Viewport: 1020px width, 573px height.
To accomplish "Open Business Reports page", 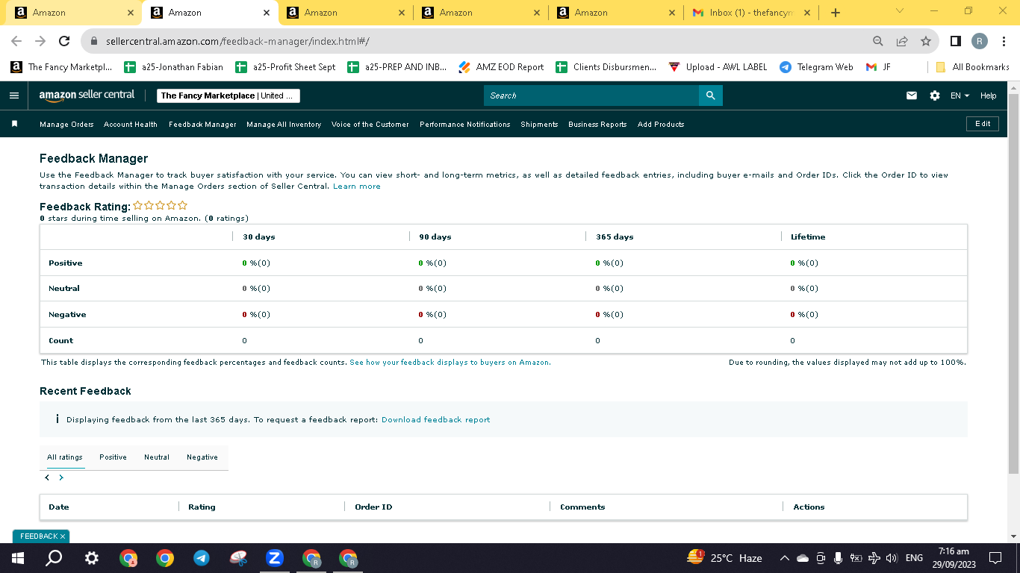I will coord(597,125).
